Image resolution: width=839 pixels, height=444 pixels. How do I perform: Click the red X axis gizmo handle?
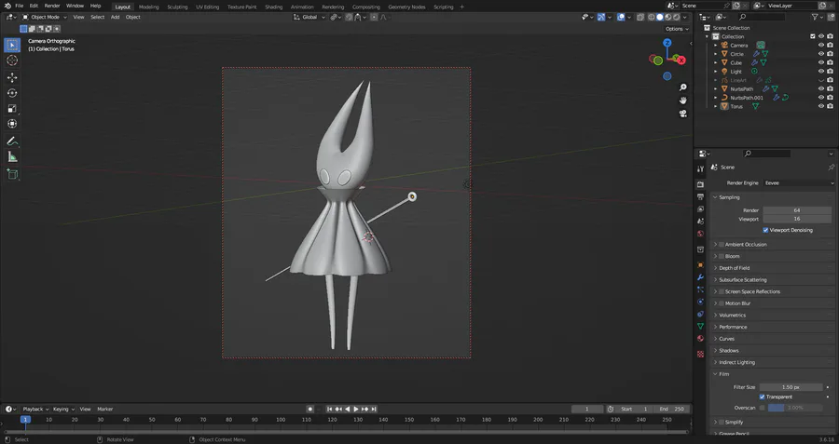(x=681, y=61)
